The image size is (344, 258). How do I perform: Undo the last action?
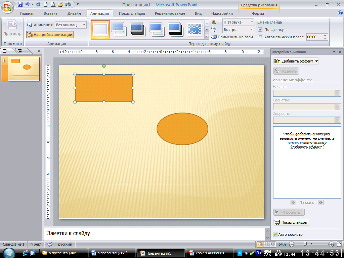(x=28, y=4)
